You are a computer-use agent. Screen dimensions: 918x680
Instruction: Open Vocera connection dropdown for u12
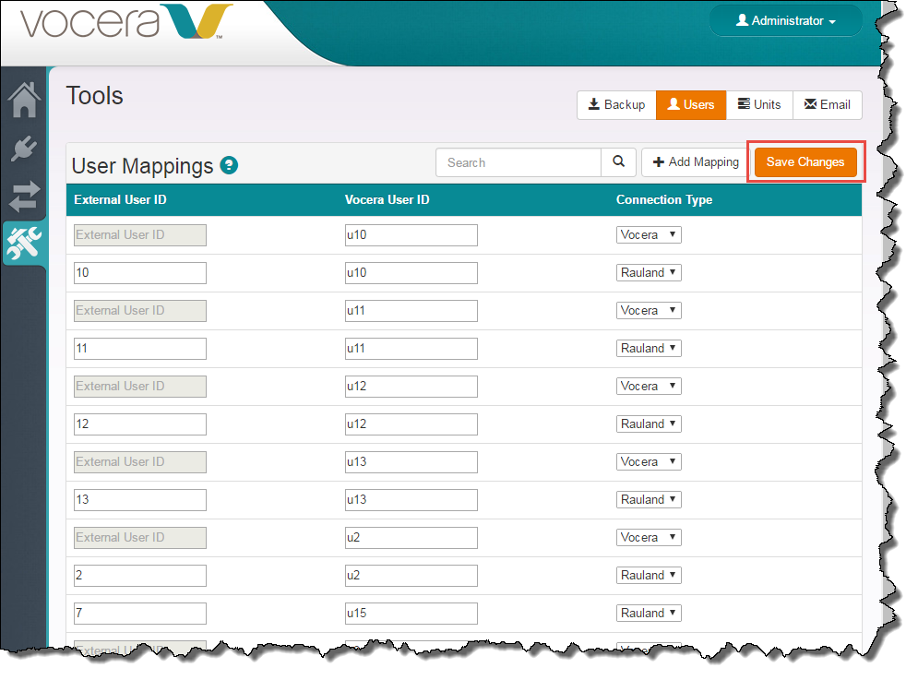pyautogui.click(x=649, y=386)
